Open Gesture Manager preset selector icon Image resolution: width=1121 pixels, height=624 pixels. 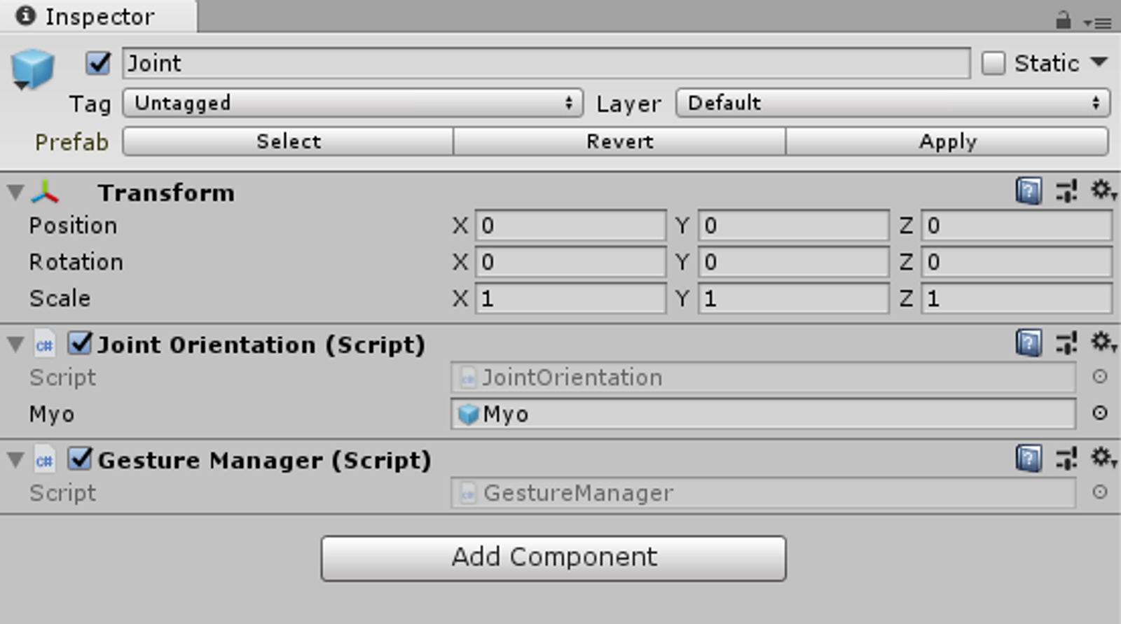[1066, 459]
